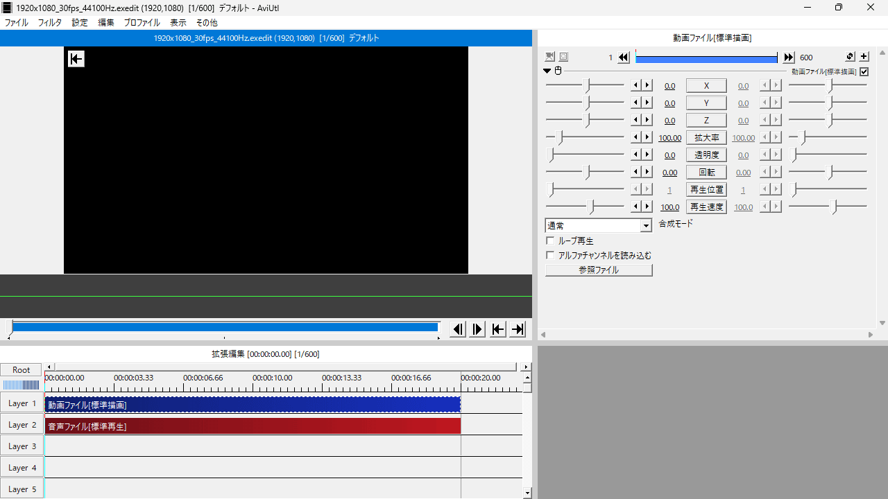This screenshot has height=499, width=888.
Task: Click the mouse icon in settings dialog
Action: [558, 71]
